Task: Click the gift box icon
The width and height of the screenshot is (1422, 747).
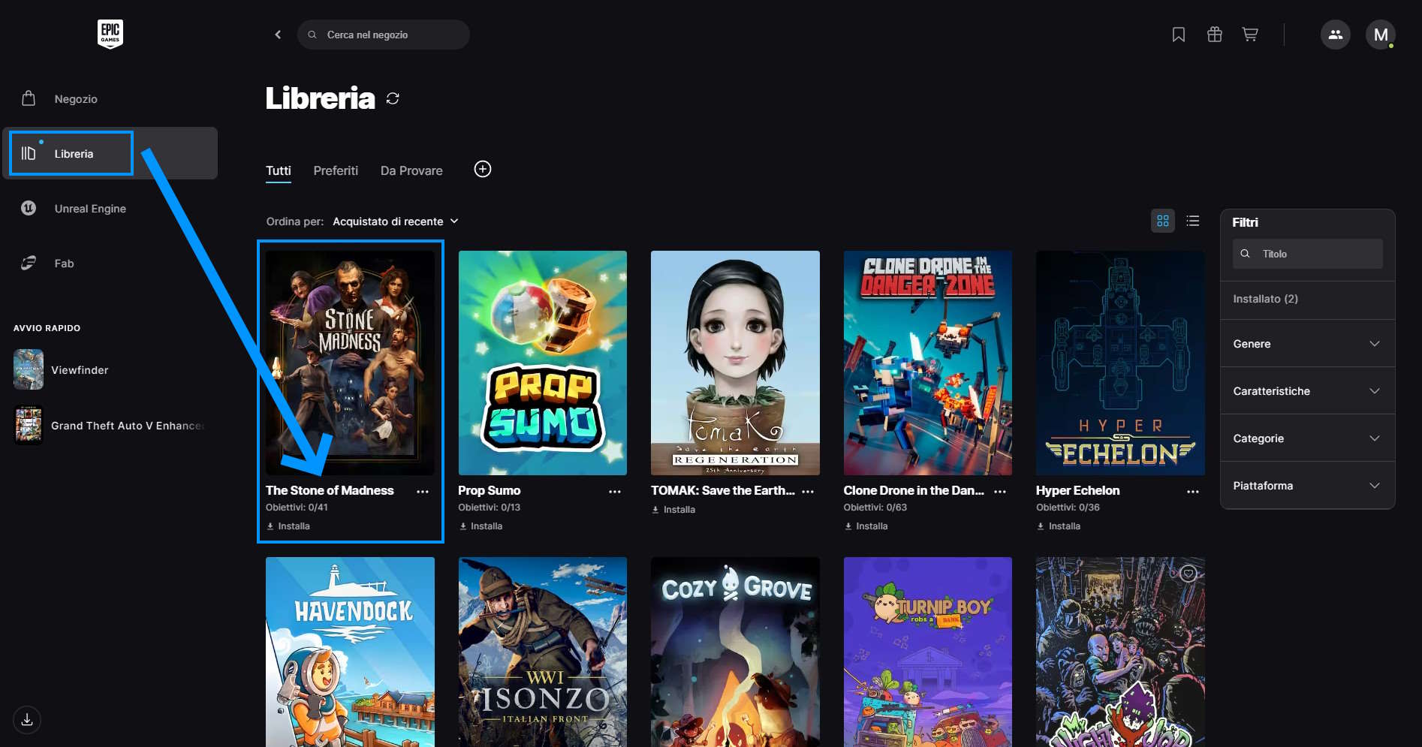Action: tap(1214, 35)
